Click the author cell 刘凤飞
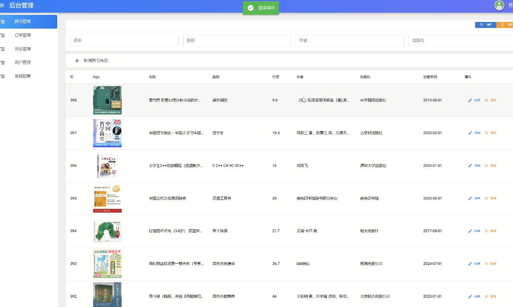The image size is (513, 307). 302,166
